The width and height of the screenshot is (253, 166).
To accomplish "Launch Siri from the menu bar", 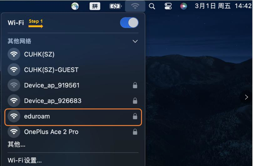I will [x=184, y=7].
